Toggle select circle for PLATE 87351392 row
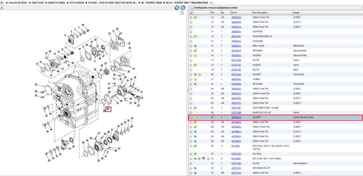Viewport: 363px width, 176px height. pyautogui.click(x=191, y=70)
